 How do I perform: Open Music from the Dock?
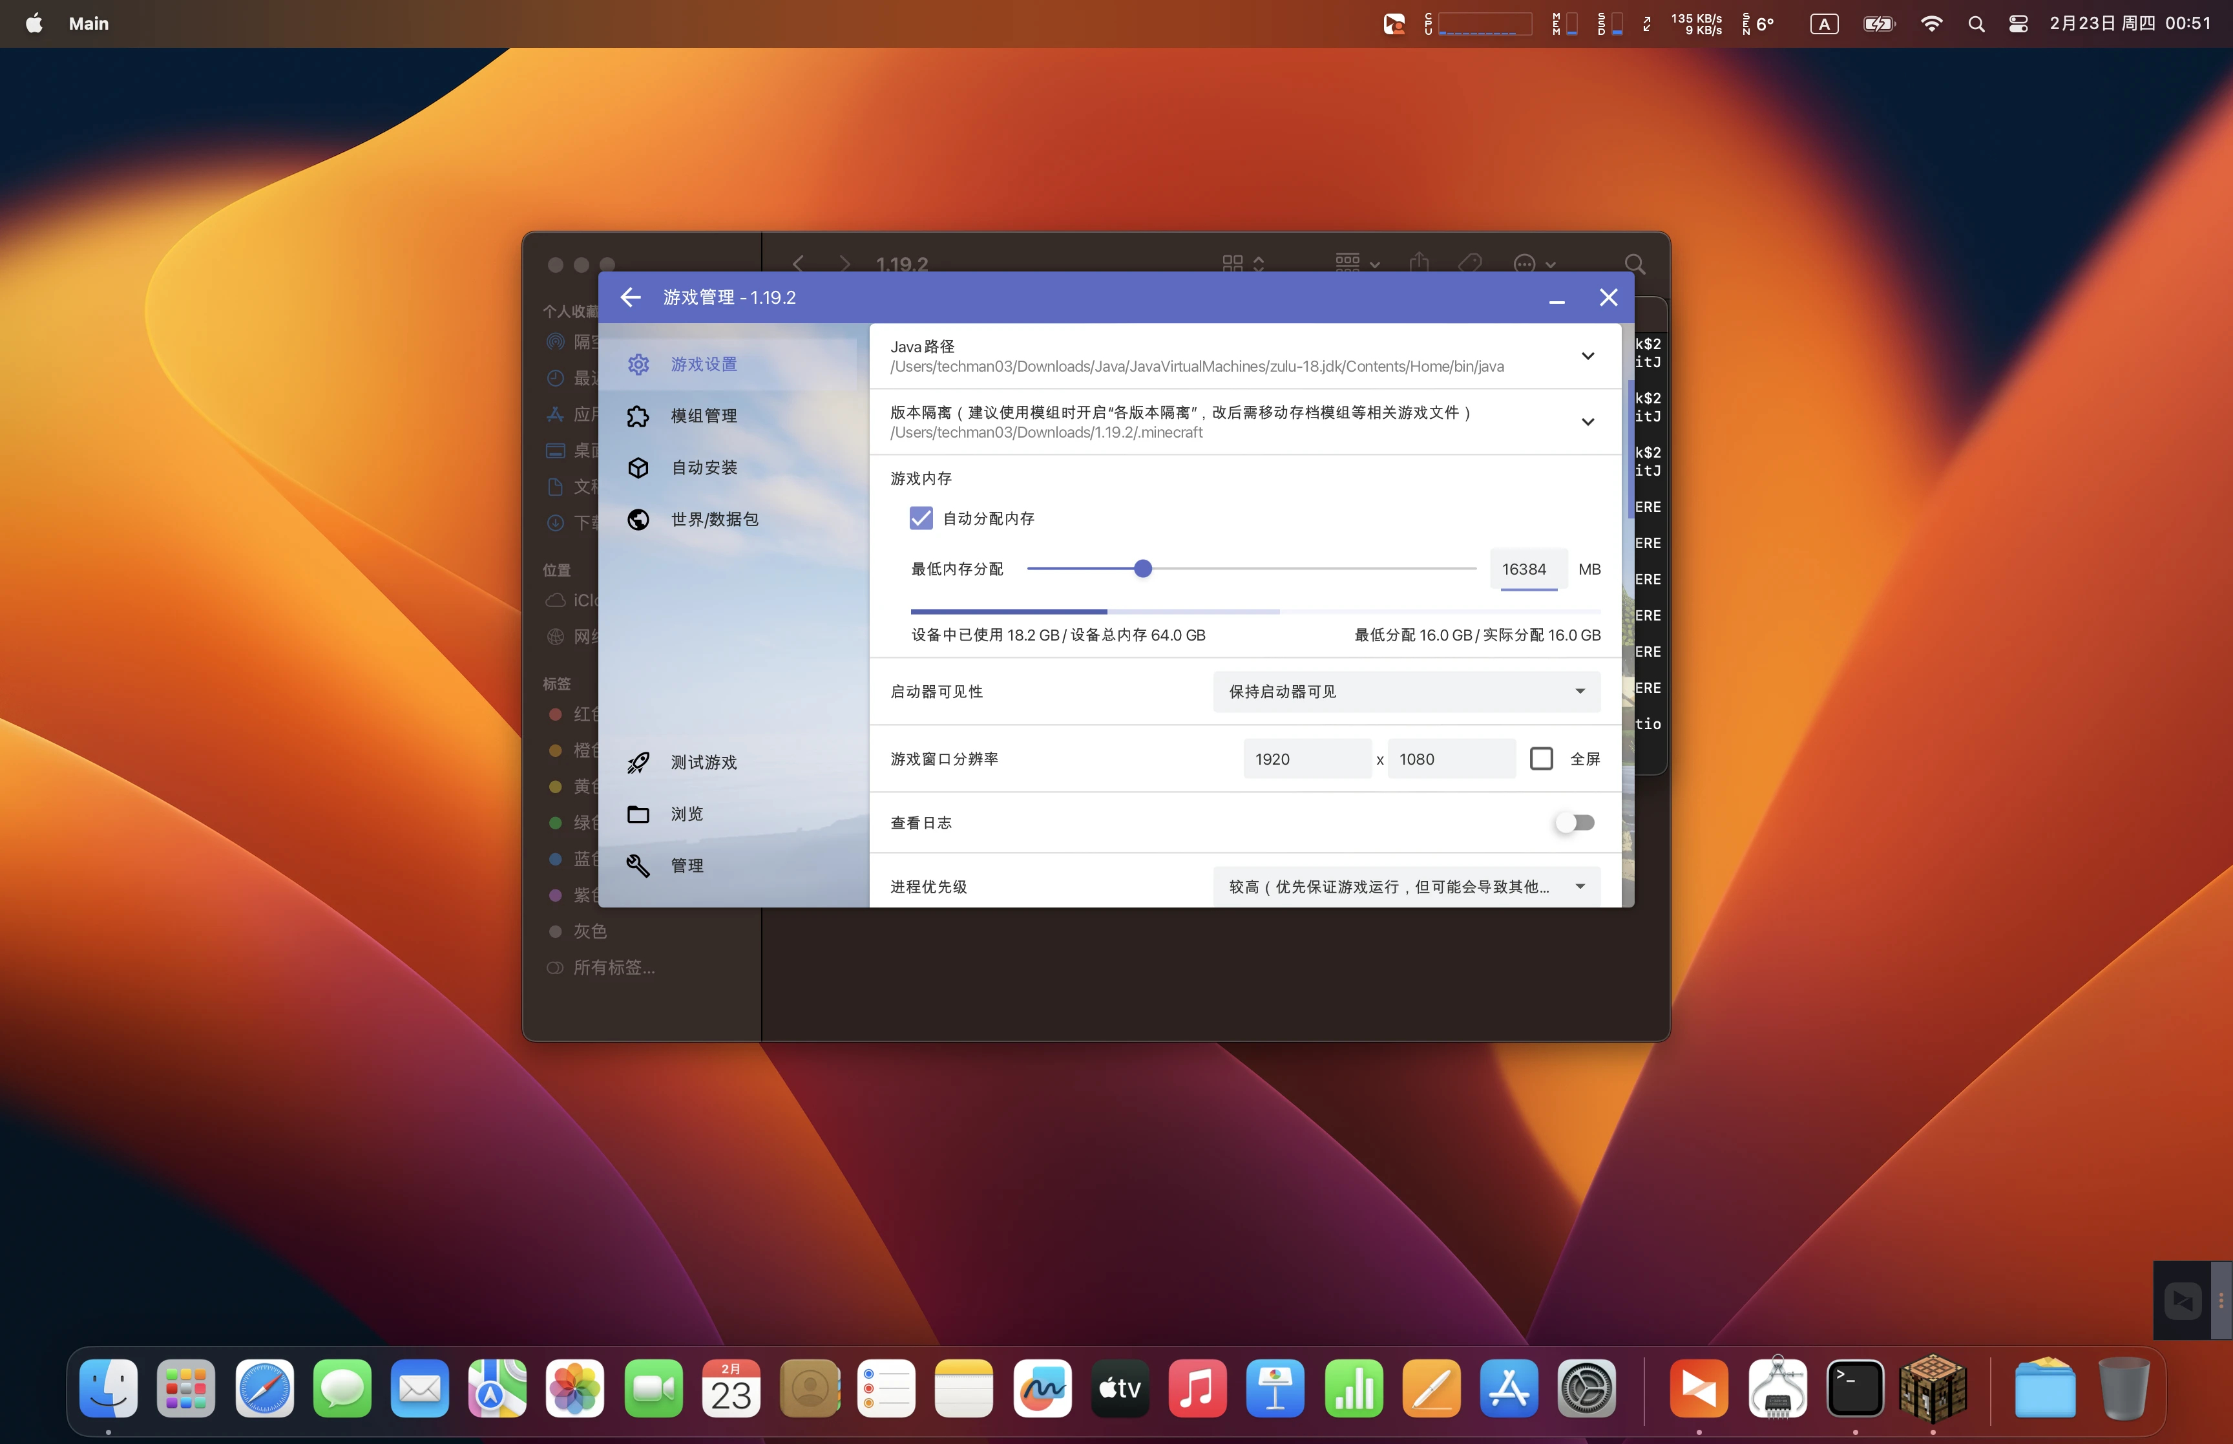(x=1197, y=1388)
